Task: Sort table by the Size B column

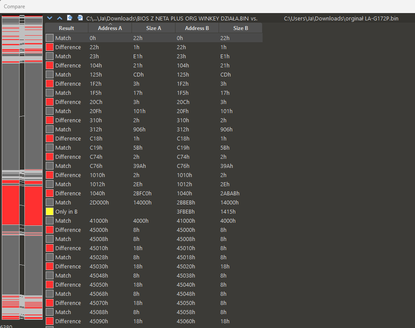Action: point(240,28)
